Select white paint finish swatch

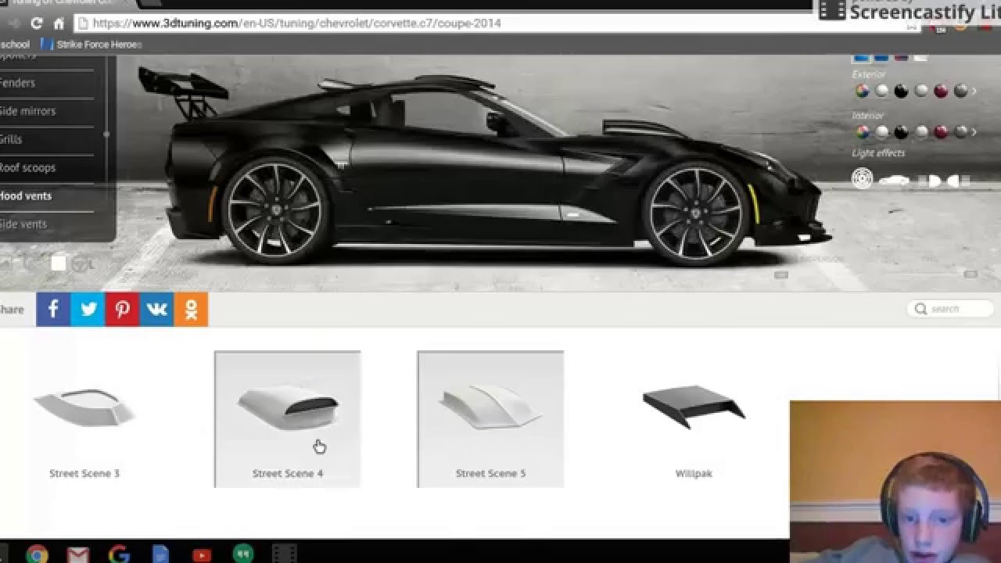920,58
